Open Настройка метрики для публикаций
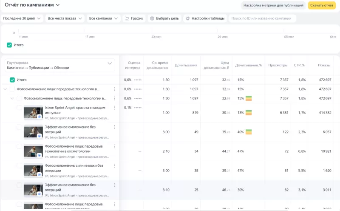This screenshot has height=211, width=340. point(273,6)
